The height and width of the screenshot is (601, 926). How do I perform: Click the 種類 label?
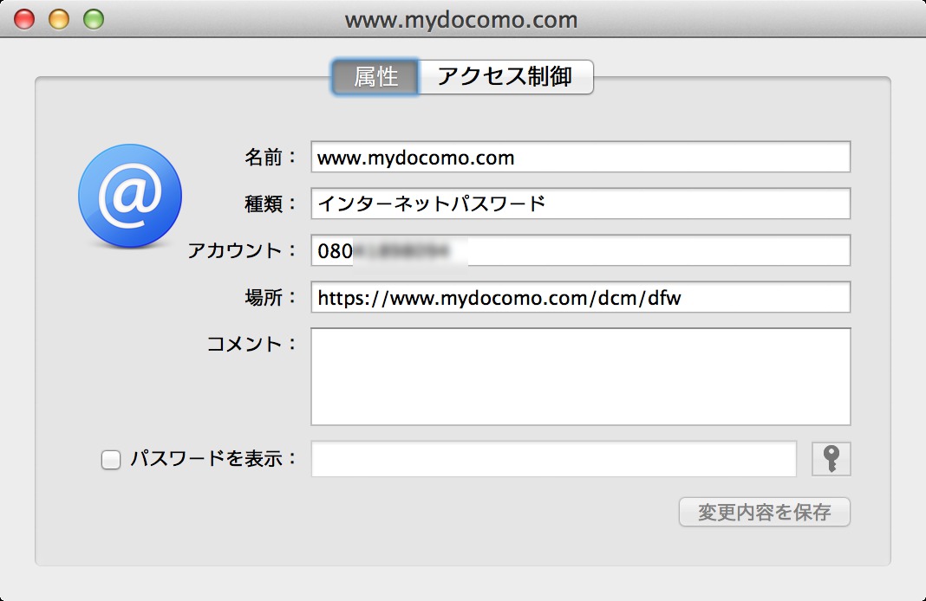(x=271, y=204)
